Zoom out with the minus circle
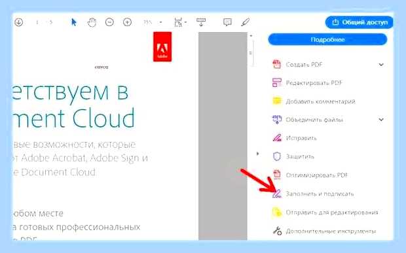The image size is (406, 253). (109, 22)
